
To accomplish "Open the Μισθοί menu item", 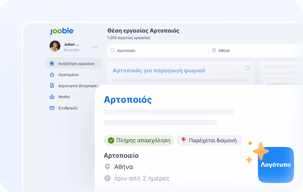I will [x=64, y=97].
